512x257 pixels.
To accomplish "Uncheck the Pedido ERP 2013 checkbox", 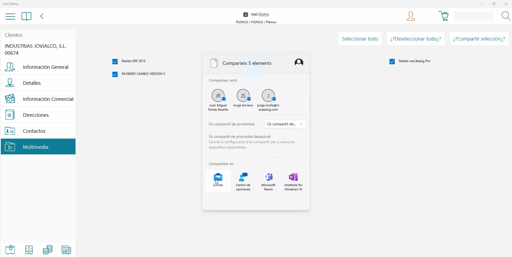I will tap(115, 62).
